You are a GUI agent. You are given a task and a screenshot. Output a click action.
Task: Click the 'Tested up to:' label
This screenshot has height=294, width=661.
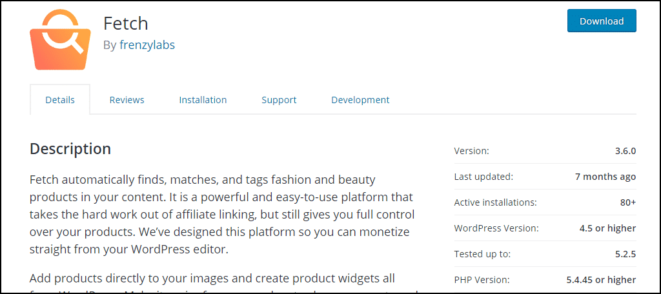(x=482, y=254)
